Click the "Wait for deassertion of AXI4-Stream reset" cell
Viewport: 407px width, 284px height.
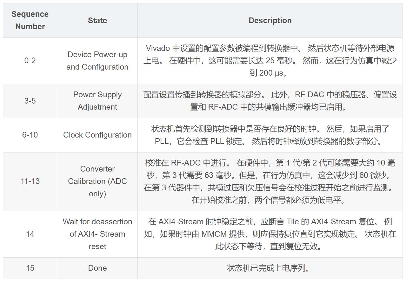coord(97,234)
